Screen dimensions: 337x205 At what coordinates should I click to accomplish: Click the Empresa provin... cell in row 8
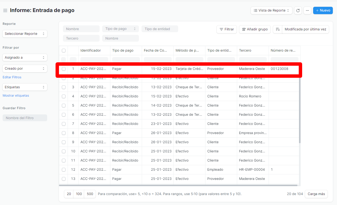click(x=253, y=133)
